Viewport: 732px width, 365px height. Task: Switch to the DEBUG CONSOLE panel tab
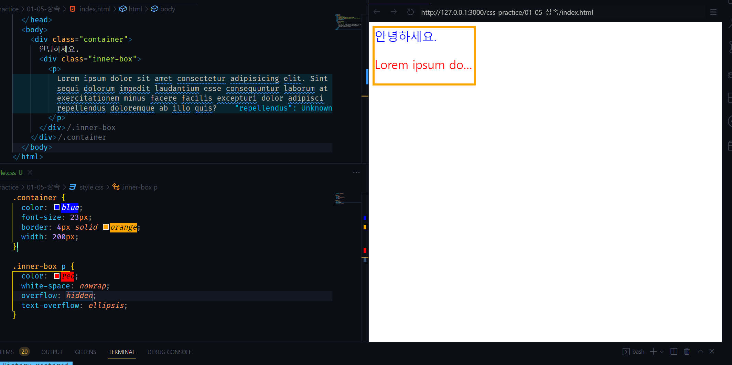point(170,352)
